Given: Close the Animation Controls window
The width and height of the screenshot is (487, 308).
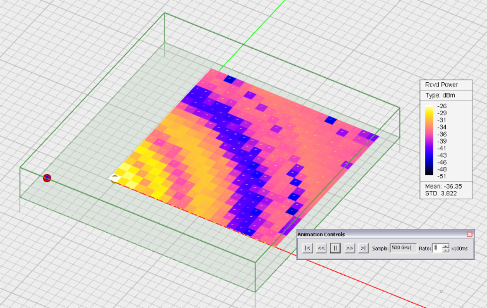Looking at the screenshot, I should point(469,234).
